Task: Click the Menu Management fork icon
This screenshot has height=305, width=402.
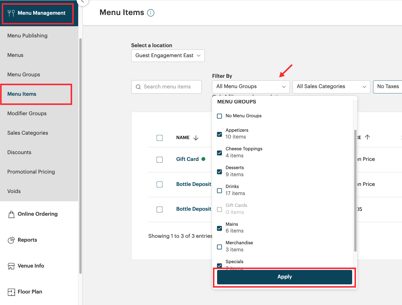Action: (11, 13)
